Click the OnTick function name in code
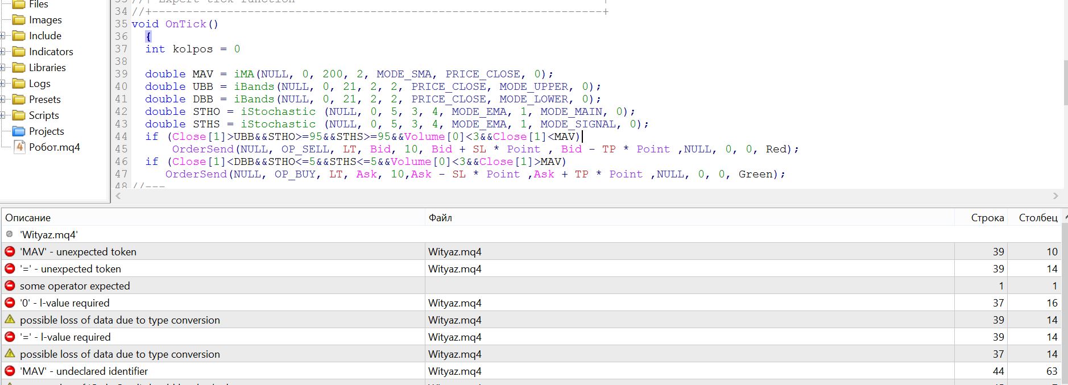The width and height of the screenshot is (1068, 385). tap(185, 24)
